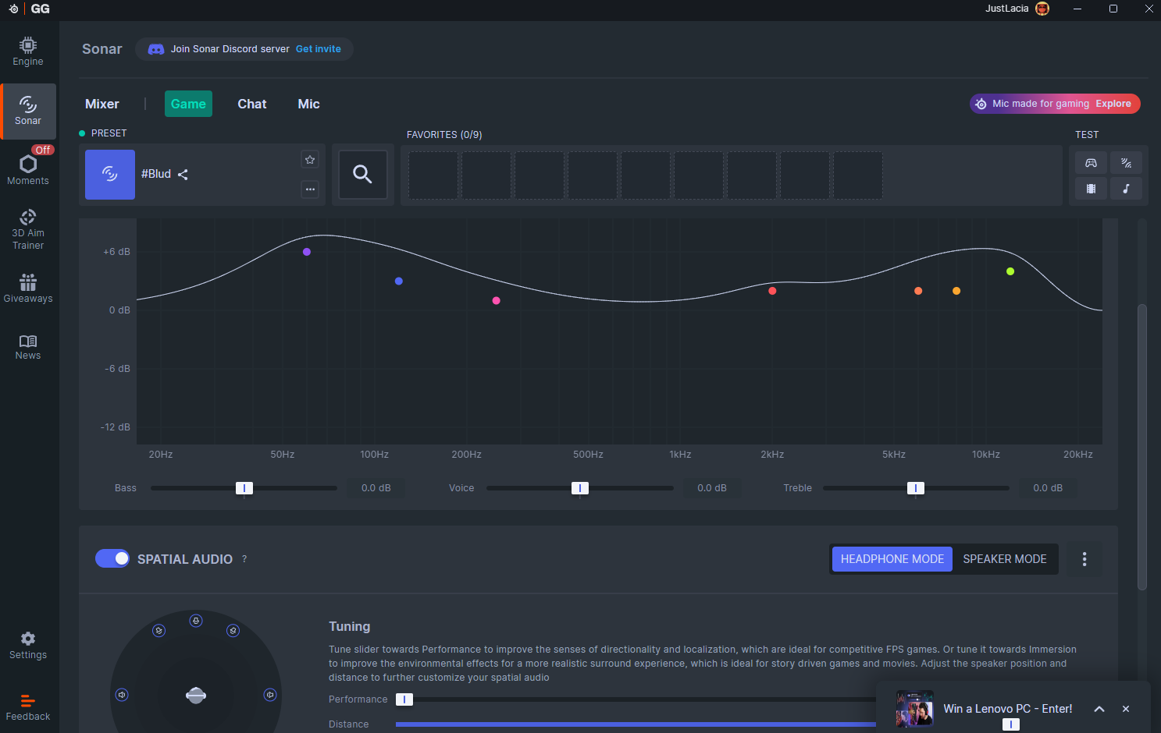
Task: Click the Bass 0.0 dB value field
Action: click(376, 488)
